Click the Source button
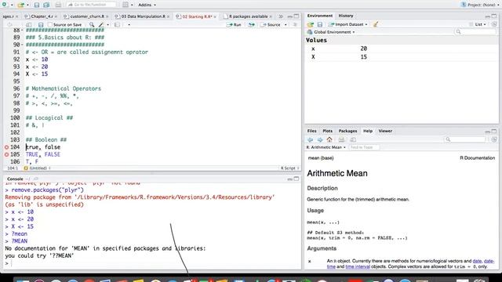Viewport: 502px width, 282px height. 271,24
